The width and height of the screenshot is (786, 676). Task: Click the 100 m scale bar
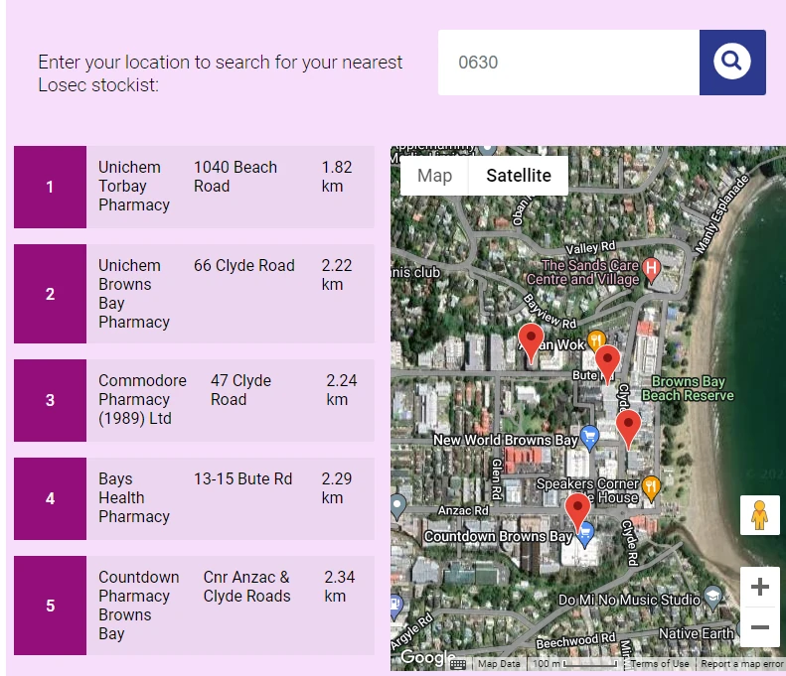pyautogui.click(x=574, y=664)
